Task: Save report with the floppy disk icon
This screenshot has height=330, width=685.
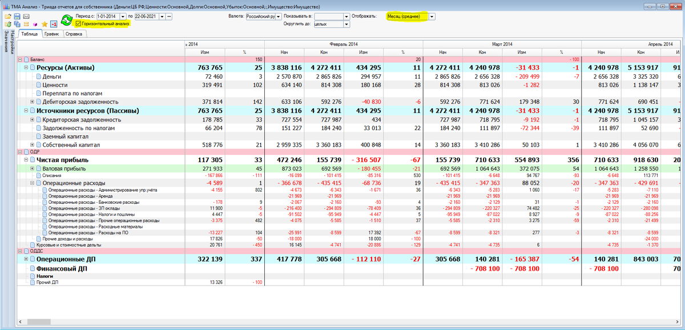Action: tap(17, 17)
